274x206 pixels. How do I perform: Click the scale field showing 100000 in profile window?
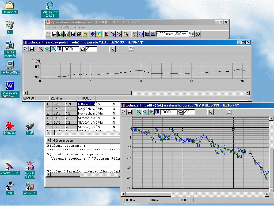[x=70, y=49]
